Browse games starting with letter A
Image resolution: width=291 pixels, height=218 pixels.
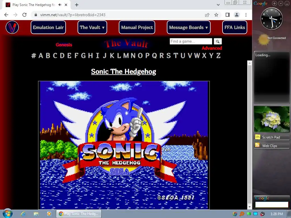coord(41,56)
